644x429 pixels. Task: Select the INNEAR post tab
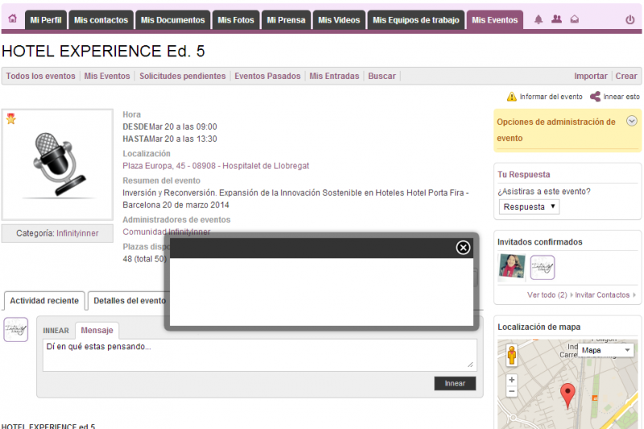tap(56, 331)
